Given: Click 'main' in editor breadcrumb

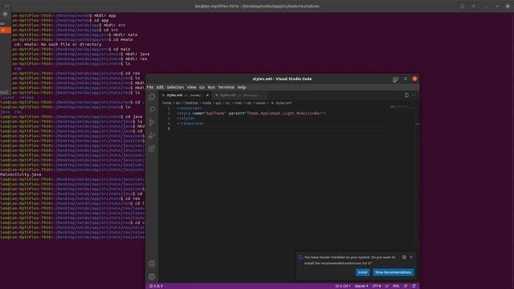Looking at the screenshot, I should 239,103.
